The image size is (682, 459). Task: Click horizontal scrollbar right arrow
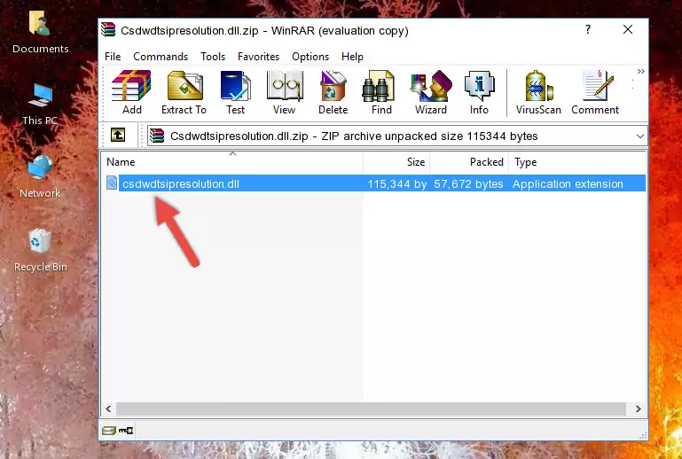coord(638,408)
